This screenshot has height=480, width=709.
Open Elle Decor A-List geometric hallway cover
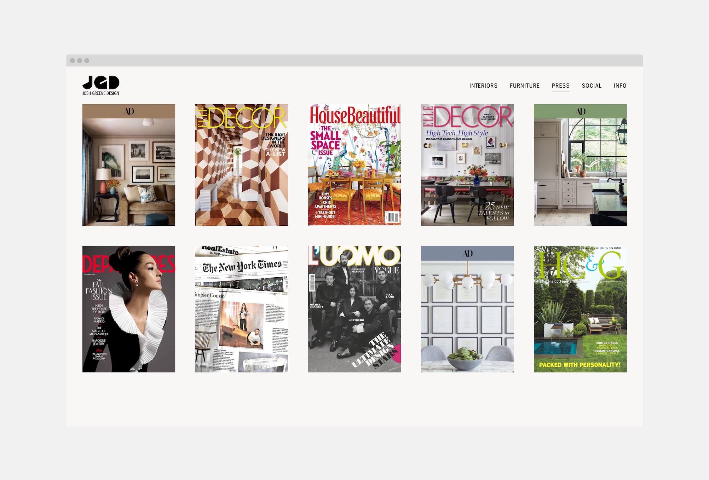[241, 165]
